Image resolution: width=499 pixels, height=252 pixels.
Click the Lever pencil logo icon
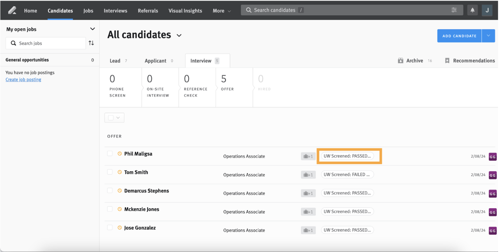click(x=12, y=10)
